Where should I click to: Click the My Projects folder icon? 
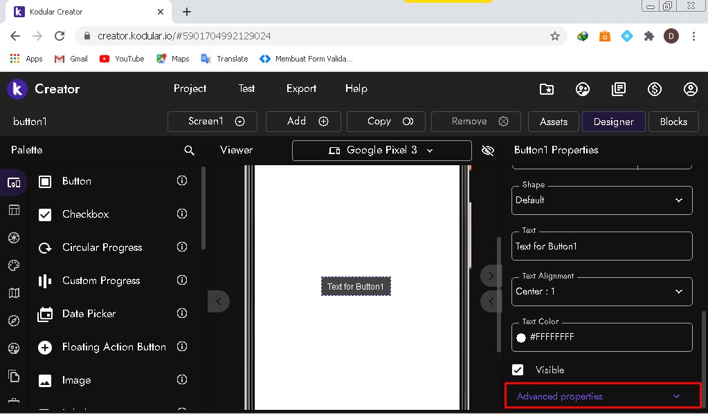point(546,89)
